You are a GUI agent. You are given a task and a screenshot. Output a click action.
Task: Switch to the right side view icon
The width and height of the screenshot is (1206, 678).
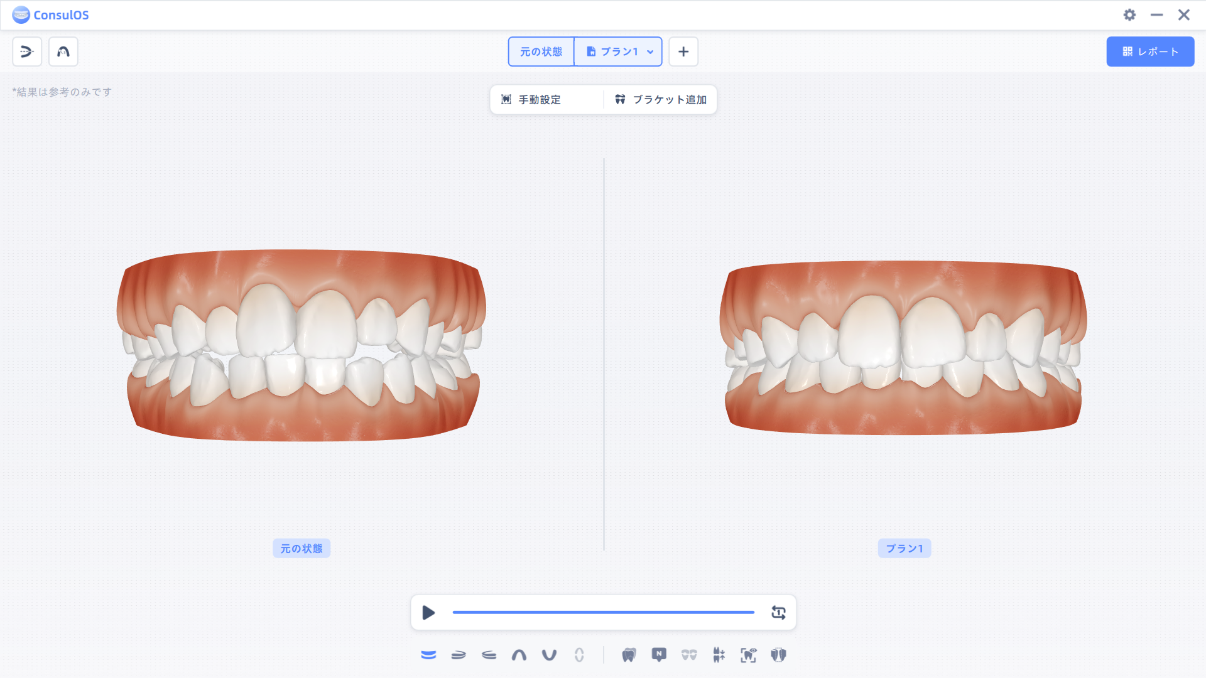click(459, 655)
